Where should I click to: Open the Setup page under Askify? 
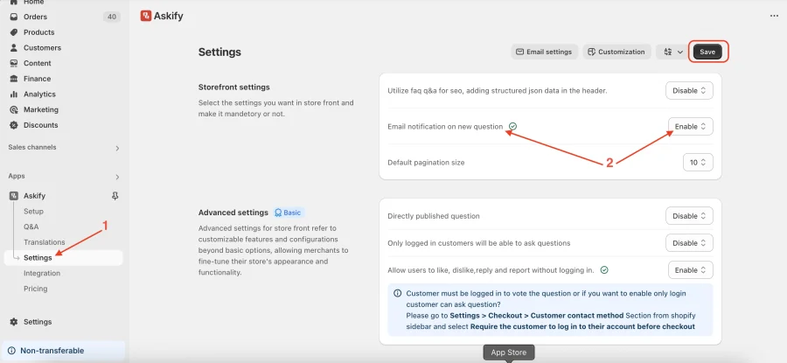pos(33,212)
